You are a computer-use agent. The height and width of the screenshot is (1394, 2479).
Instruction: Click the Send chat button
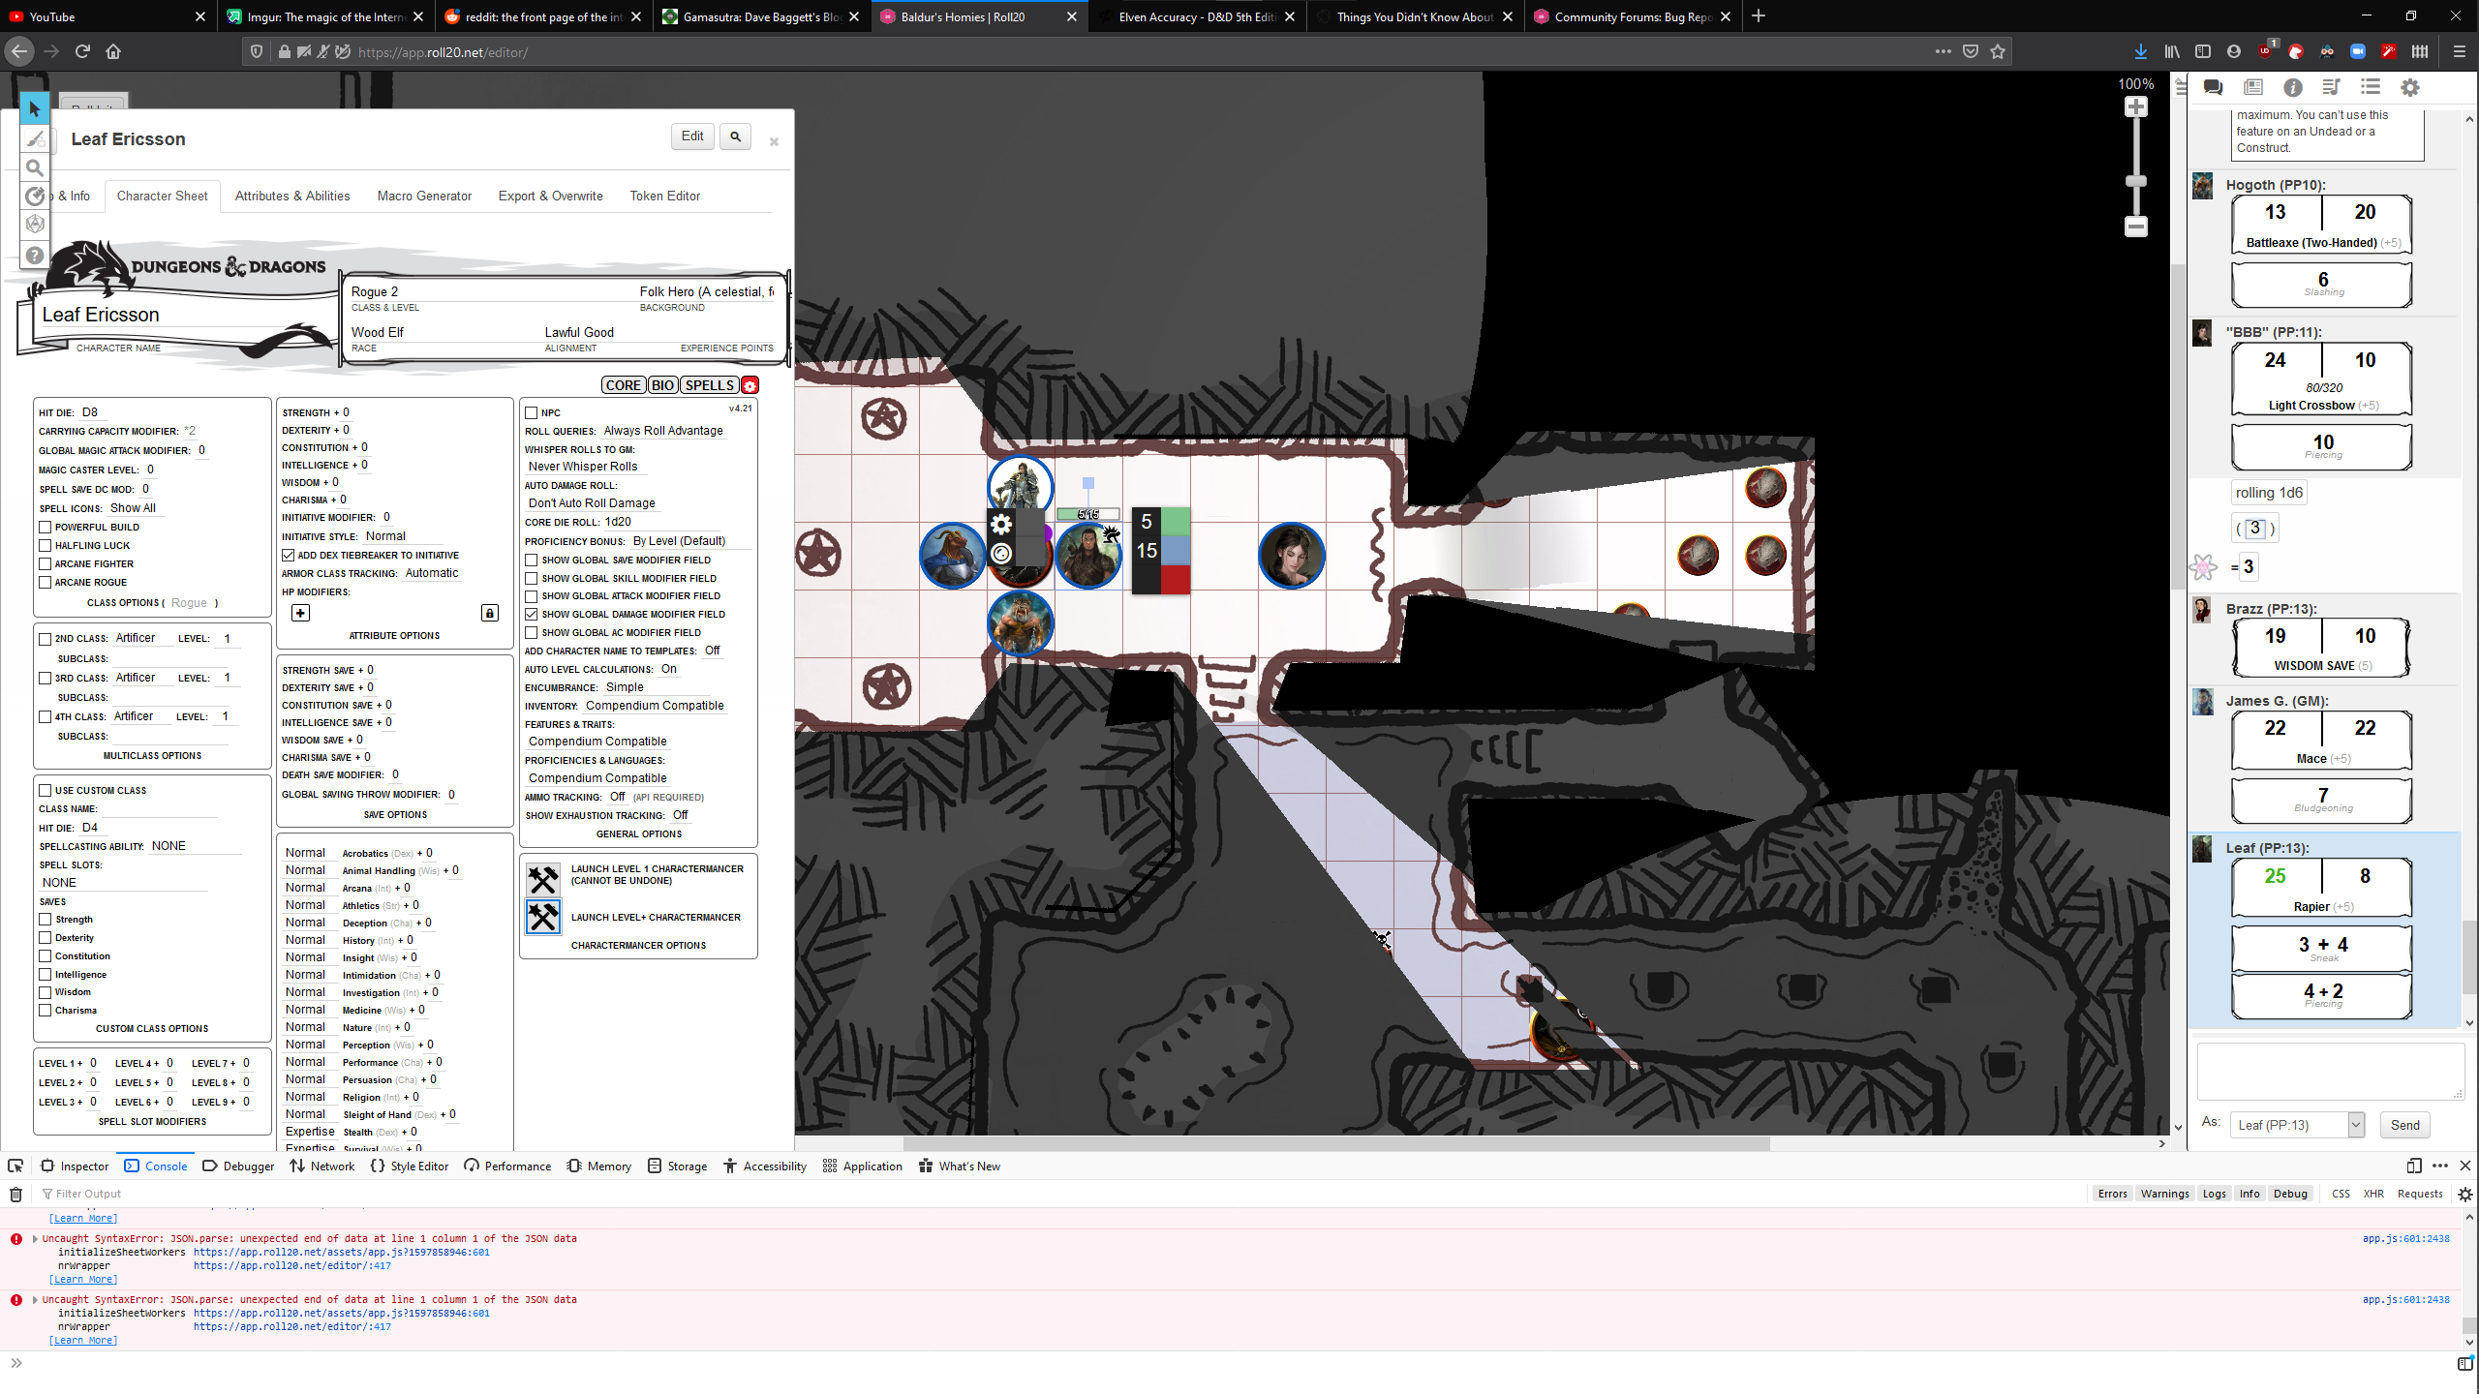[x=2404, y=1125]
